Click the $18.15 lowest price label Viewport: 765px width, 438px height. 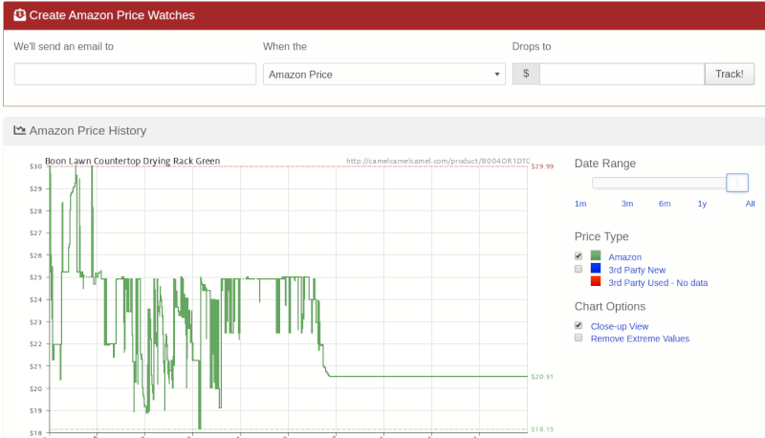coord(542,429)
